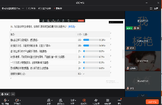Screen dimensions: 162x105
Task: Click the invite participants icon
Action: pos(49,100)
